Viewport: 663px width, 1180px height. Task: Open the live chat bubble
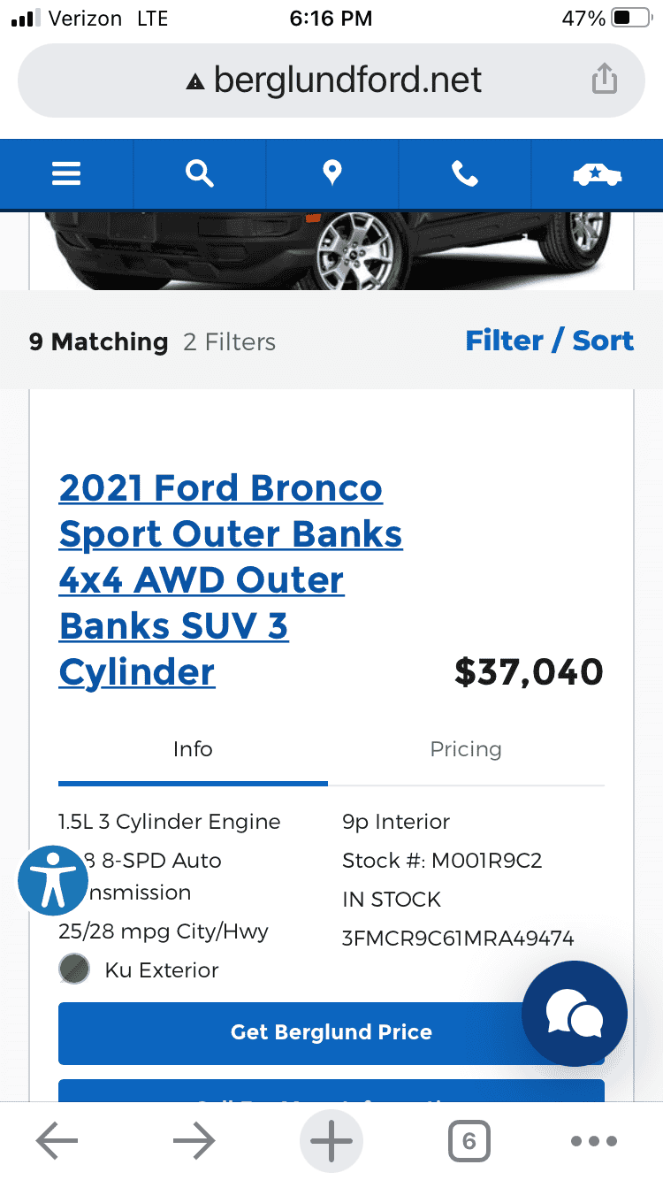[575, 1014]
